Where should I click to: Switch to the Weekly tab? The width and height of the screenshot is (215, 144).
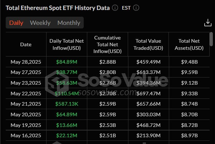pos(40,23)
